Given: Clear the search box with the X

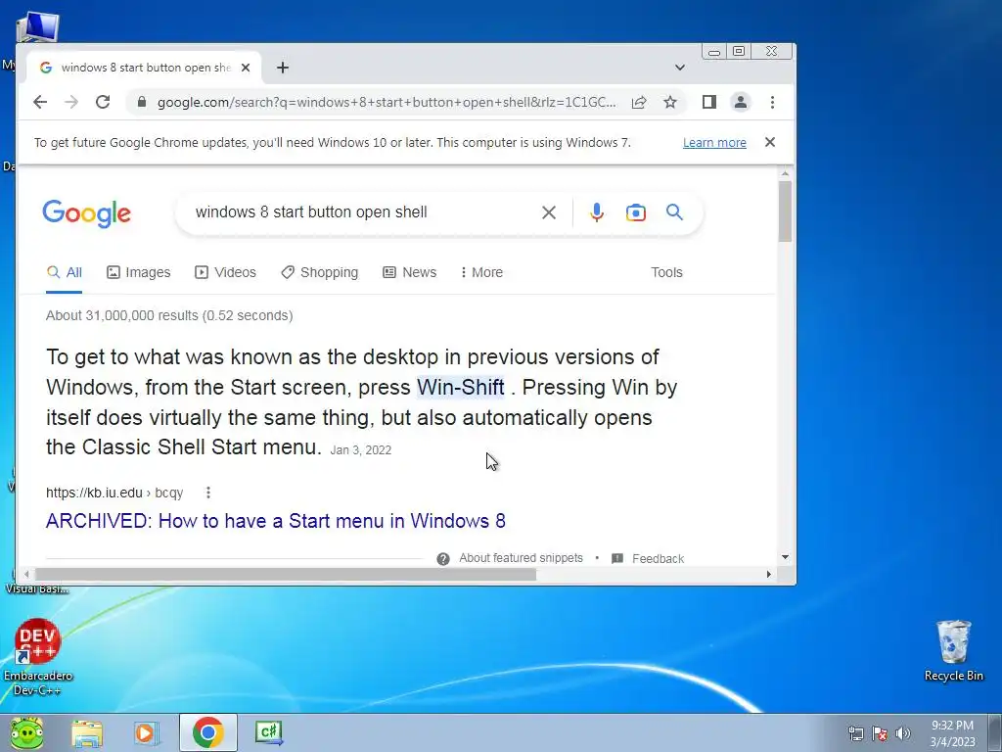Looking at the screenshot, I should pos(548,212).
